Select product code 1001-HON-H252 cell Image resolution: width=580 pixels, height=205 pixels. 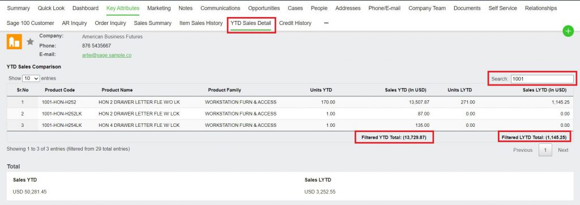59,102
